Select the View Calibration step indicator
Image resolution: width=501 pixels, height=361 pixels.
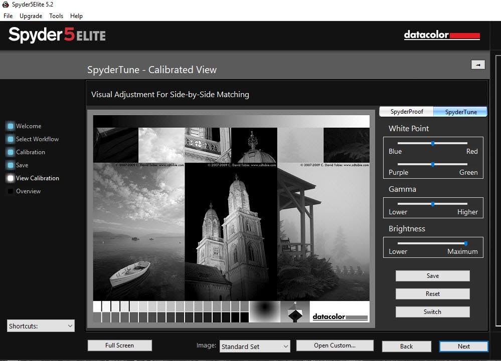point(11,178)
